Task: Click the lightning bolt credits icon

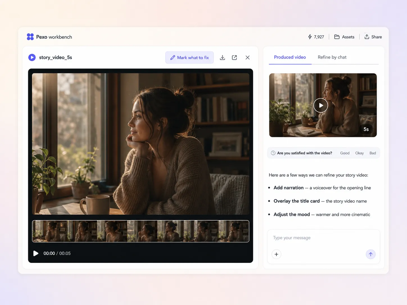Action: [x=310, y=37]
